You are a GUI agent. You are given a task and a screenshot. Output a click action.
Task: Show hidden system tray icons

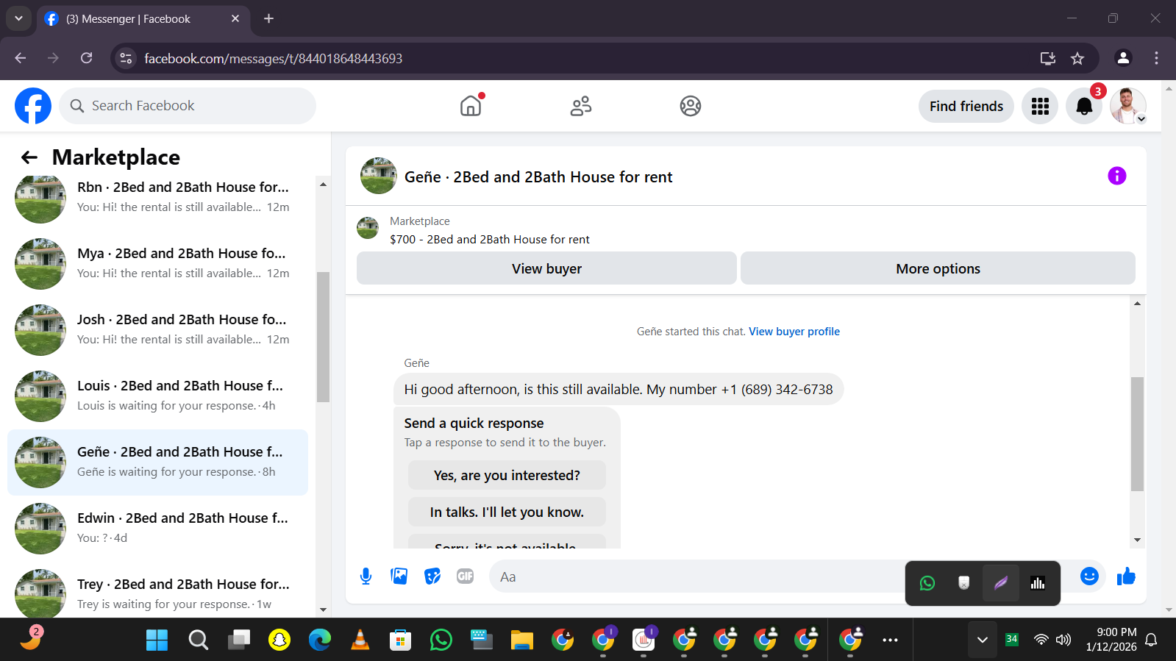(x=982, y=640)
